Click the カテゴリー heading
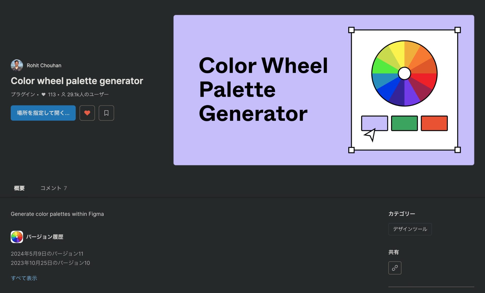485x293 pixels. [402, 214]
